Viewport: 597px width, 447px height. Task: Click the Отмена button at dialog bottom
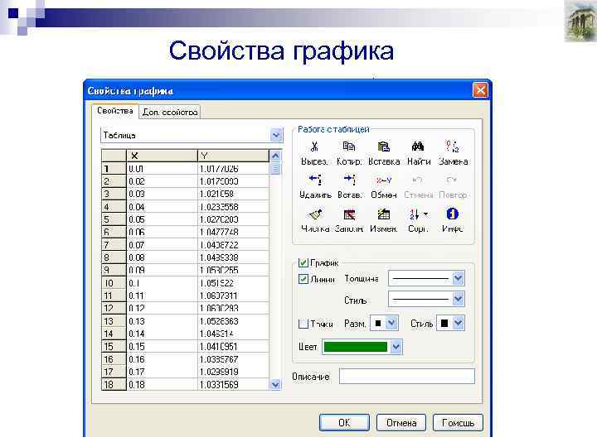click(401, 423)
